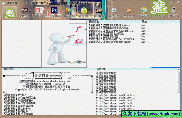
Task: Click the white figure advertisement image
Action: tap(64, 44)
